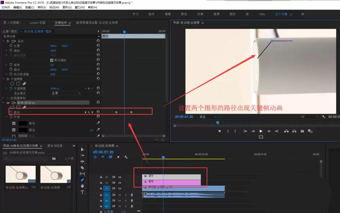This screenshot has width=340, height=213.
Task: Select the Pen tool in the tools panel
Action: (x=82, y=180)
